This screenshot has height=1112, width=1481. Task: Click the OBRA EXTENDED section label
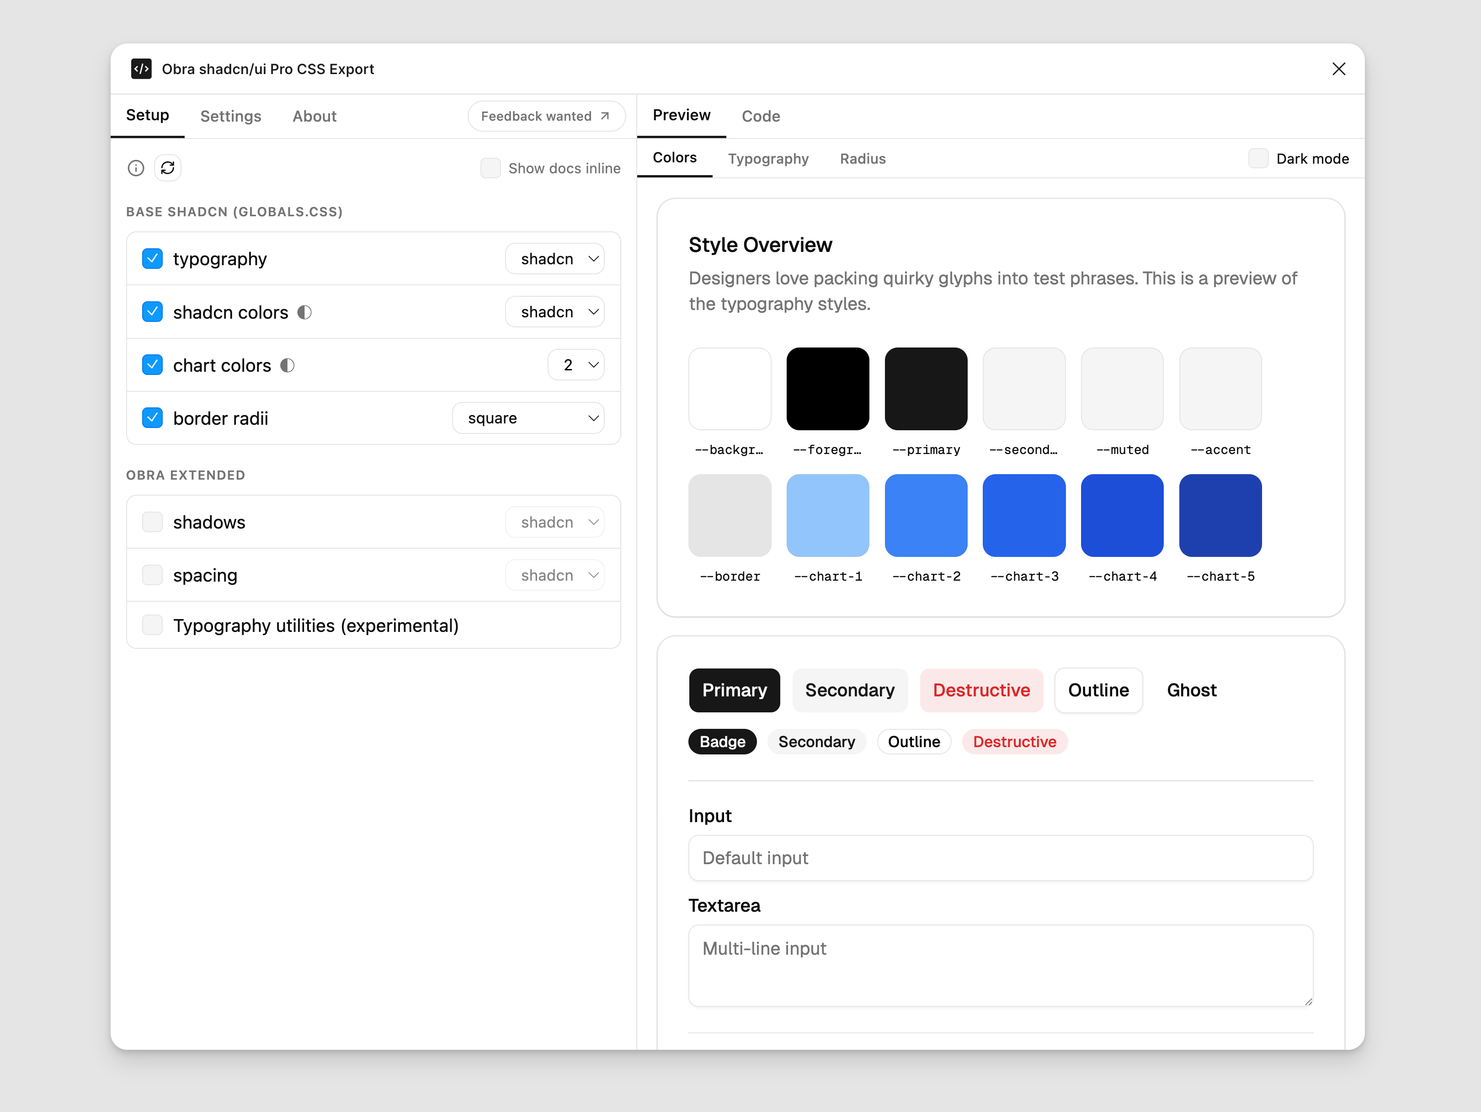(186, 475)
